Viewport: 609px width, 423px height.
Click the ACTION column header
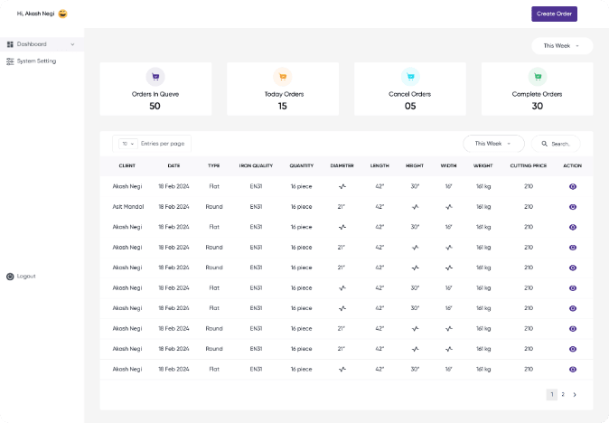573,166
